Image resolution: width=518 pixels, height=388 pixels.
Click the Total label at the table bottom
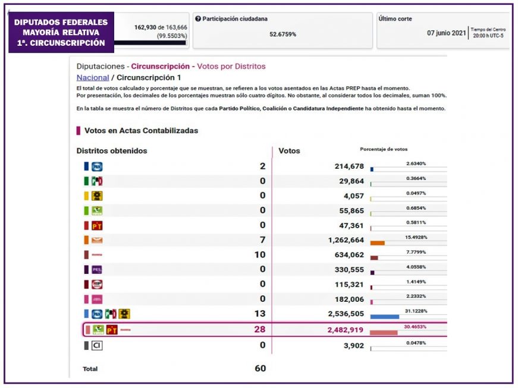90,369
